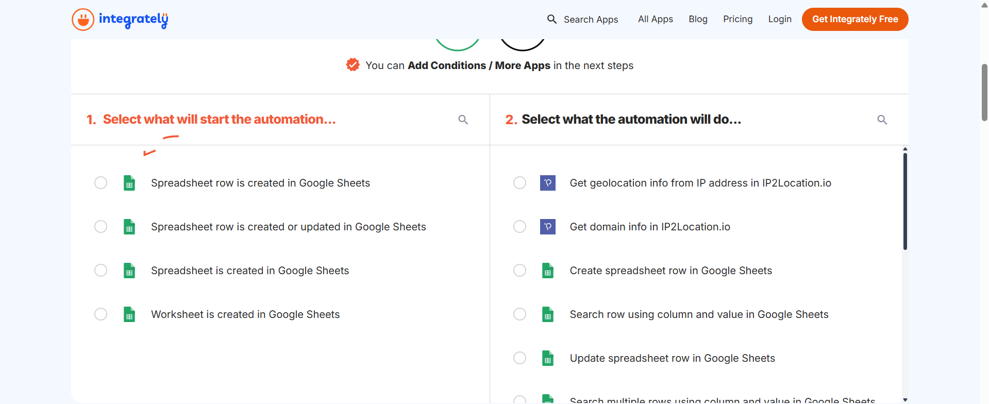Click the Search Apps text field
989x404 pixels.
[x=591, y=20]
